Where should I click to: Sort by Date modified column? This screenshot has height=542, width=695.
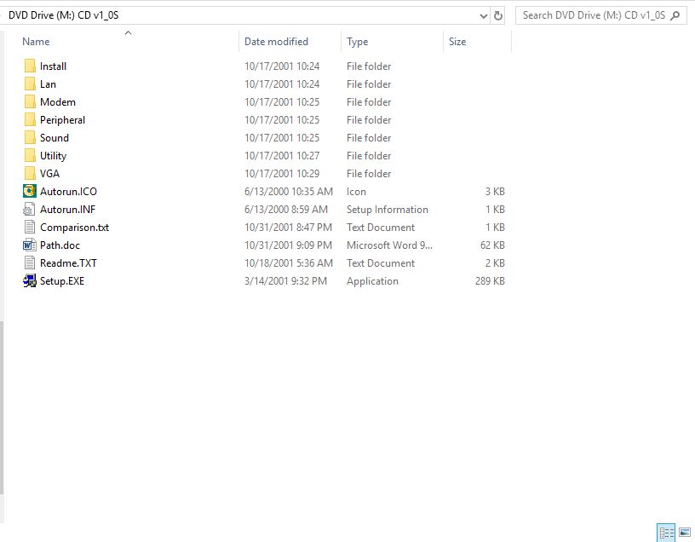pos(276,42)
